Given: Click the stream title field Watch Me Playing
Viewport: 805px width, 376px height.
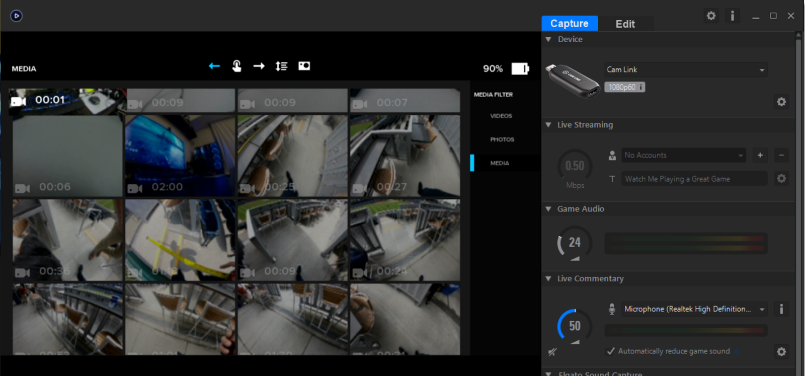Looking at the screenshot, I should 694,179.
